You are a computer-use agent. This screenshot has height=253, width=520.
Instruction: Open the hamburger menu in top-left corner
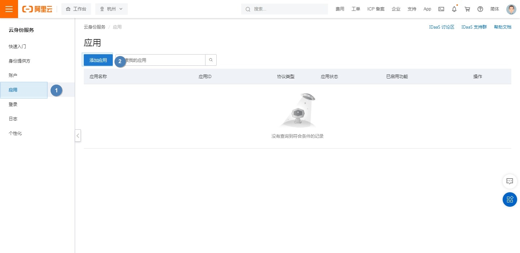9,9
